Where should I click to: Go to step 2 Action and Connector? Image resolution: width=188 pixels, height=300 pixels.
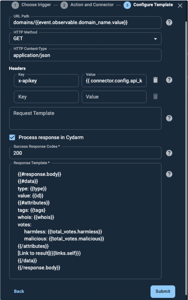(x=87, y=5)
